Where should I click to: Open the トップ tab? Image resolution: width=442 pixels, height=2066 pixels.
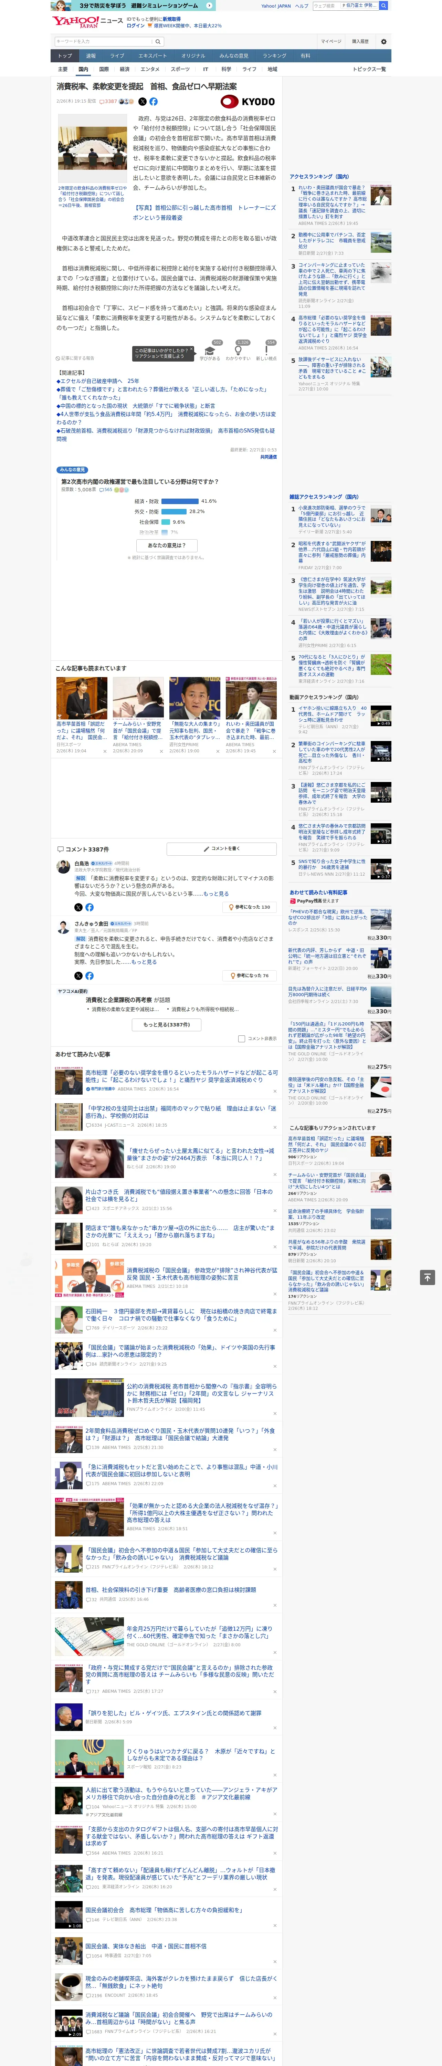point(65,56)
